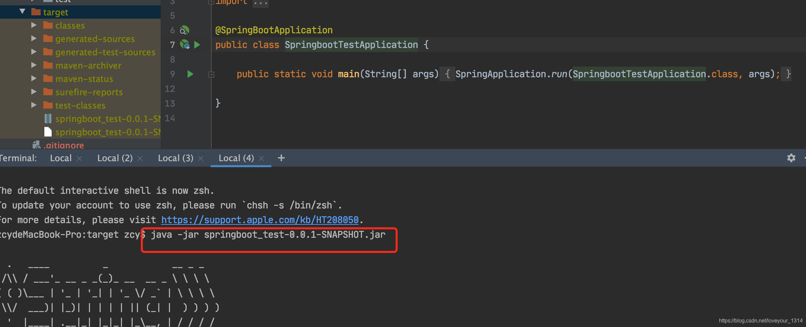Viewport: 806px width, 327px height.
Task: Click line number 13 in gutter
Action: coord(170,104)
